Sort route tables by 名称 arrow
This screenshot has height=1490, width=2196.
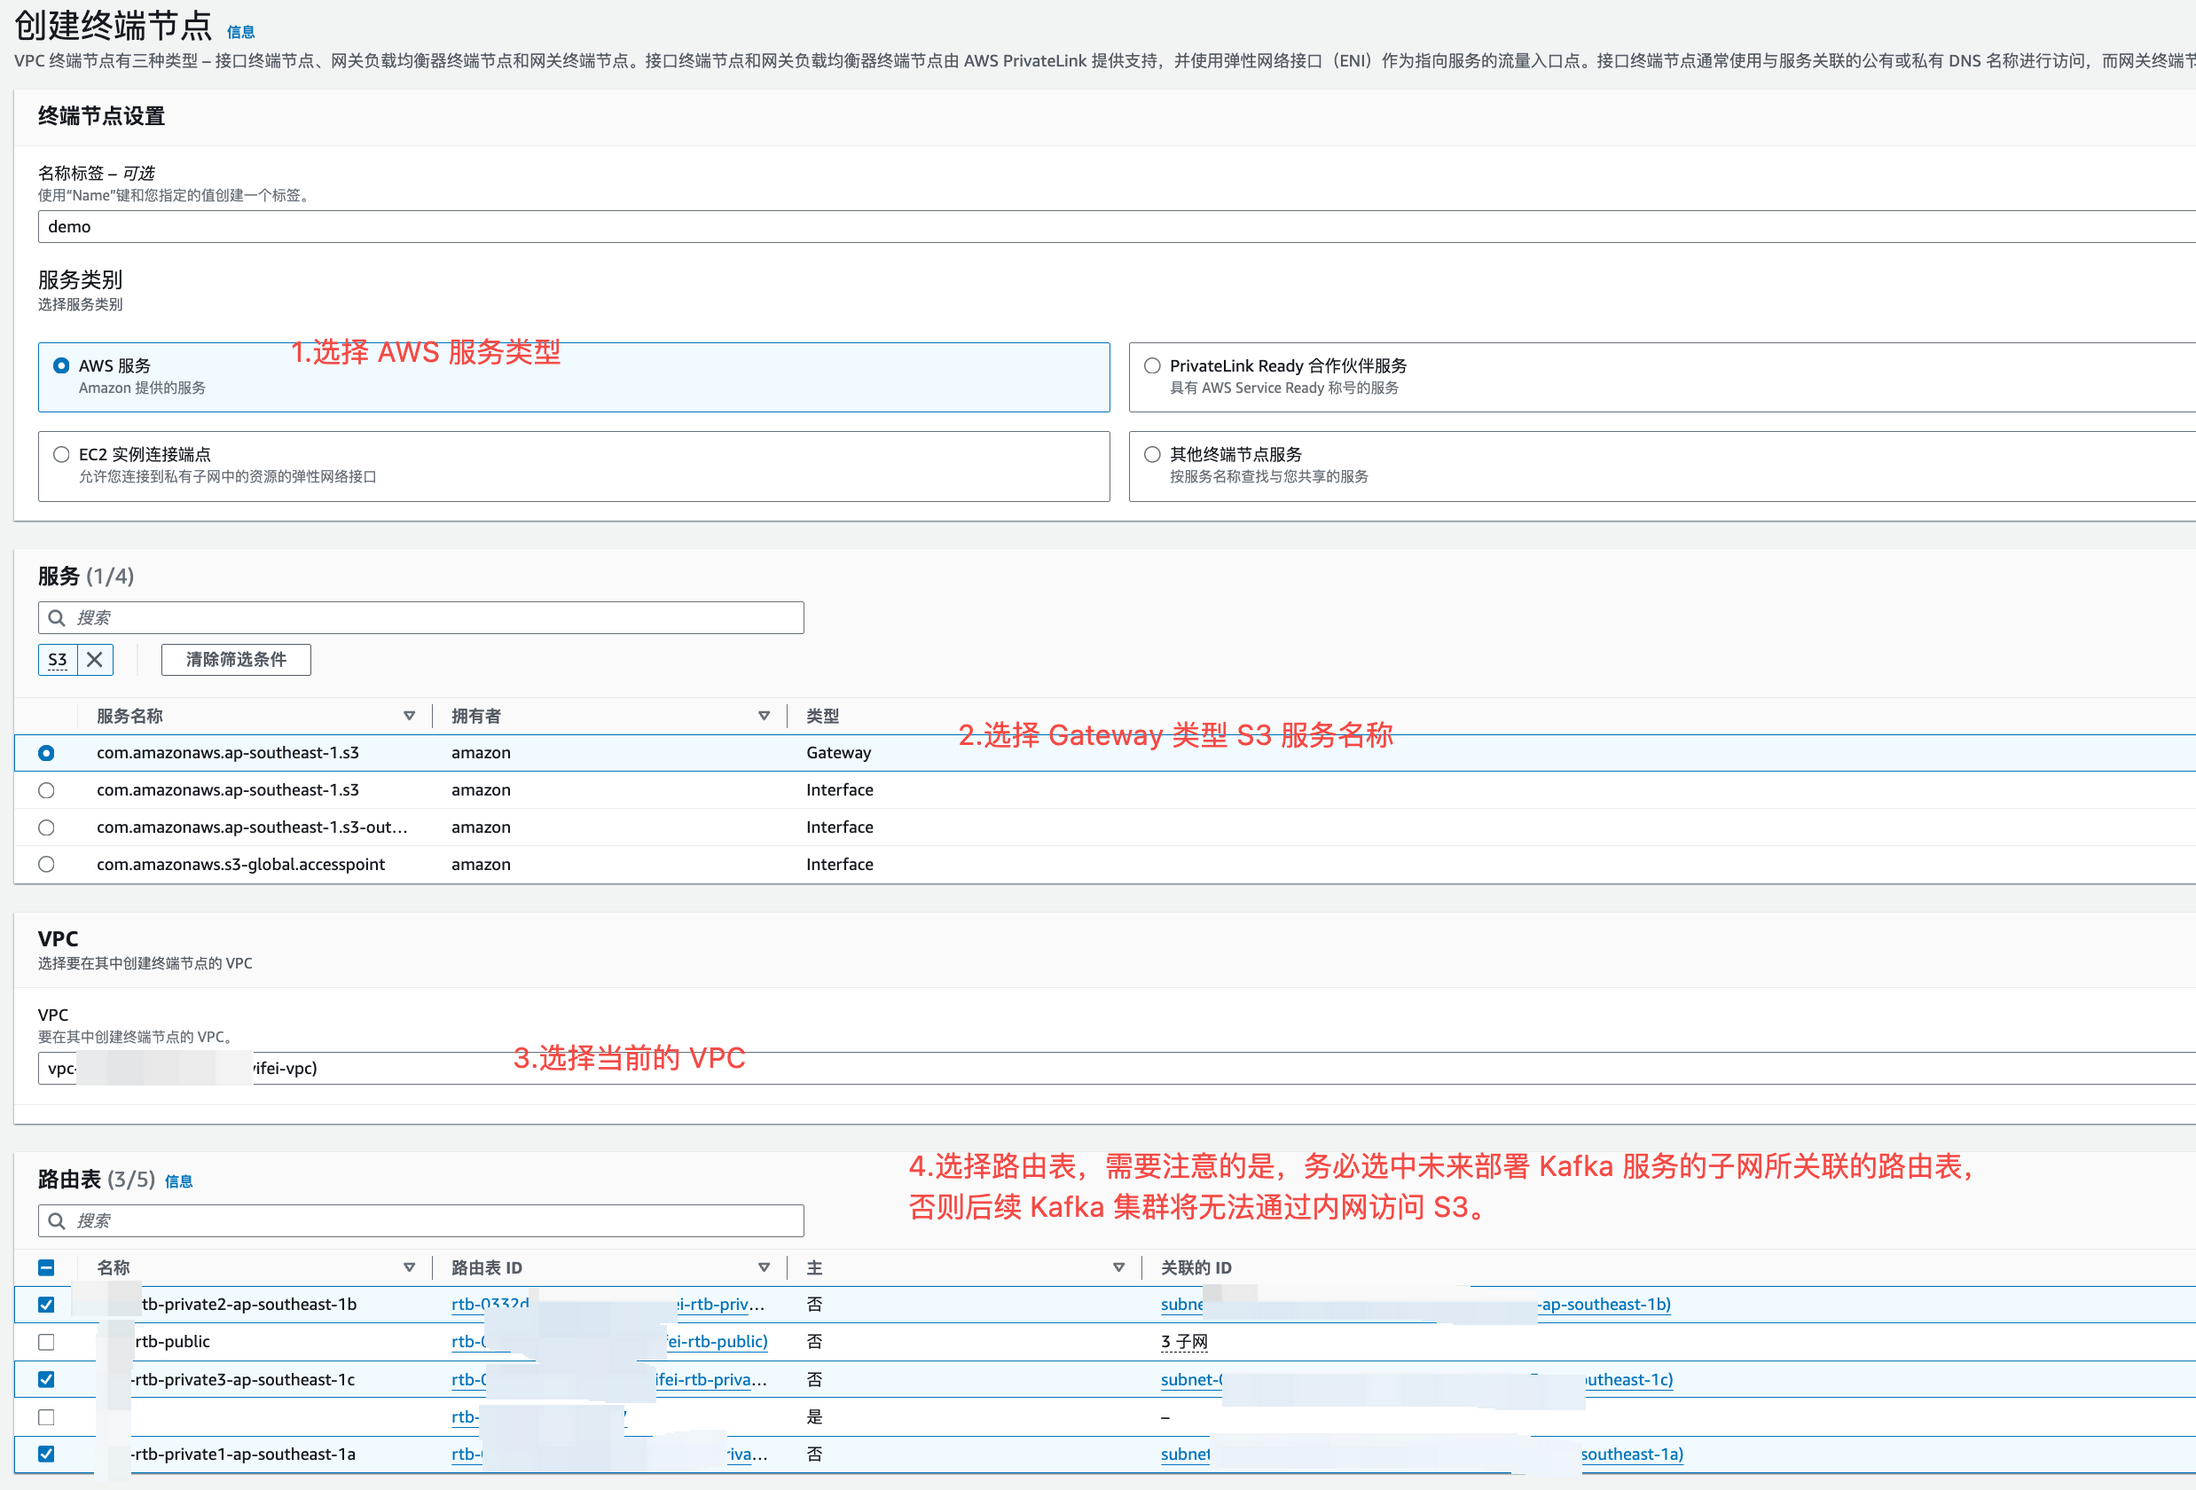(x=409, y=1268)
